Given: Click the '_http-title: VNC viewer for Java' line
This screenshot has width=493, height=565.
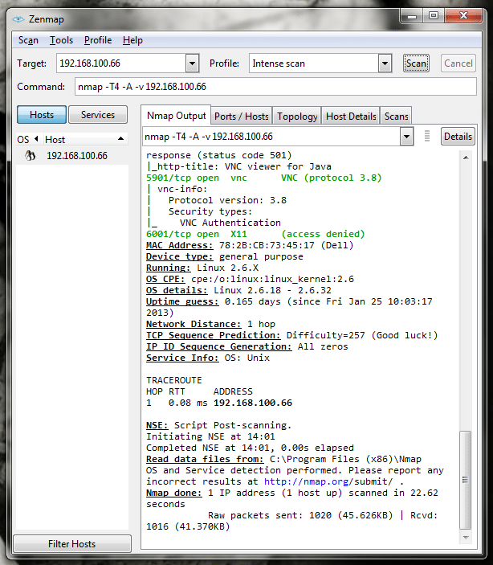Looking at the screenshot, I should pyautogui.click(x=238, y=166).
